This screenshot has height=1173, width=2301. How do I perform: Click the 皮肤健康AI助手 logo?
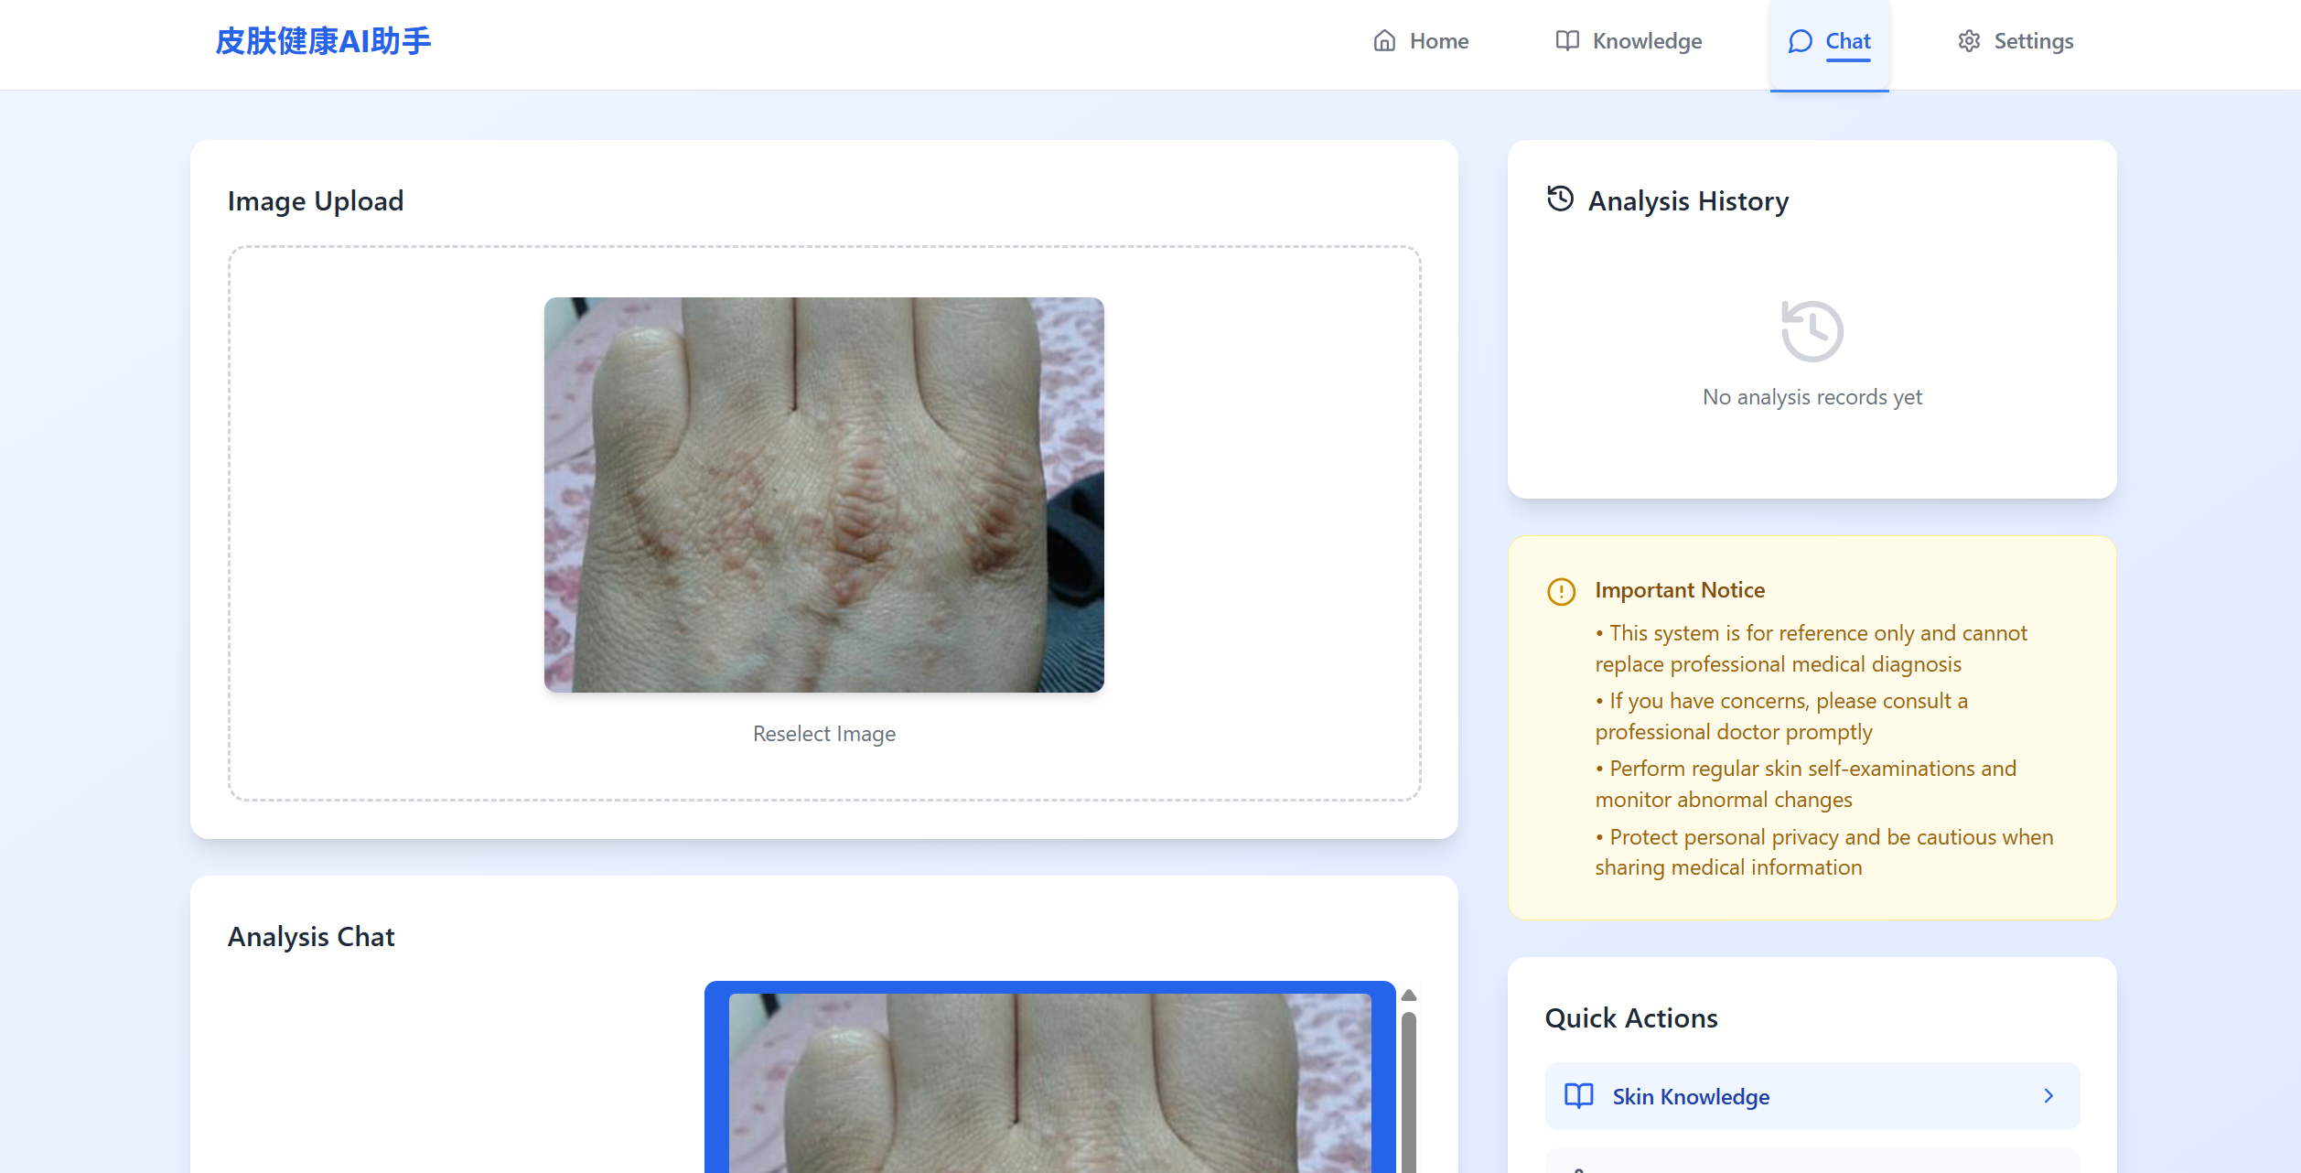tap(323, 41)
